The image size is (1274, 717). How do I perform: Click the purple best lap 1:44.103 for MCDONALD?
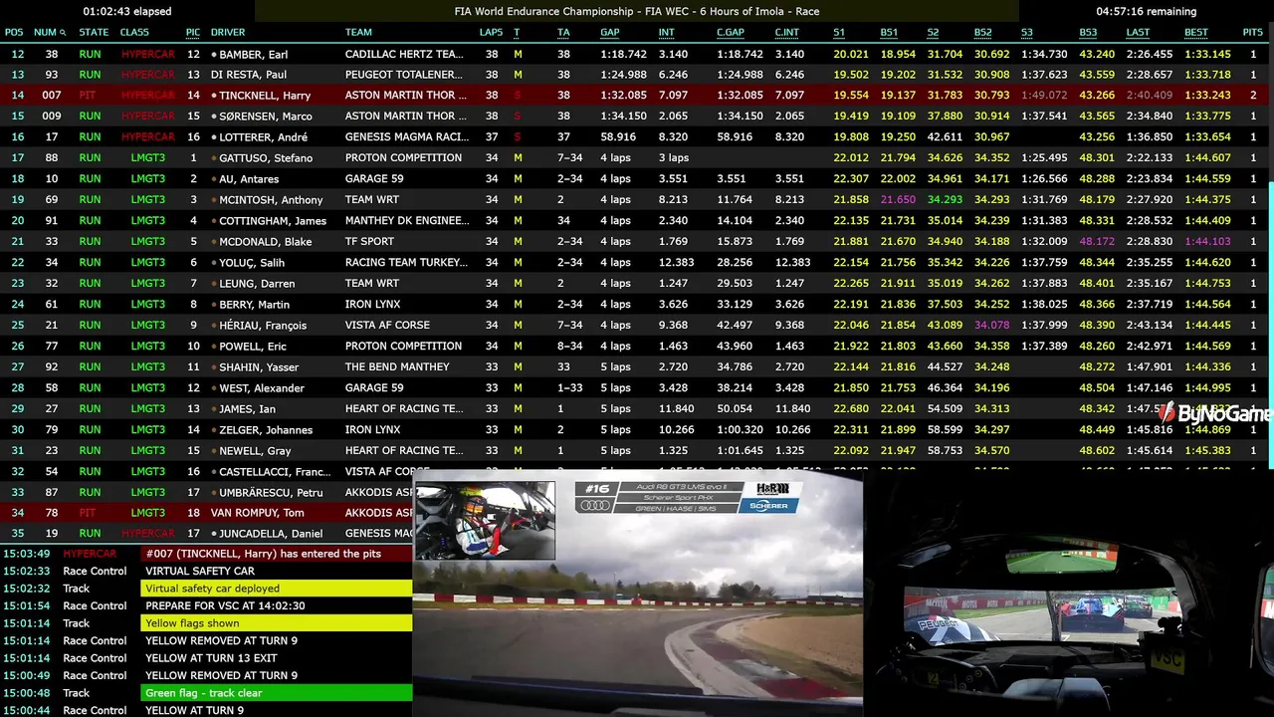(x=1207, y=242)
